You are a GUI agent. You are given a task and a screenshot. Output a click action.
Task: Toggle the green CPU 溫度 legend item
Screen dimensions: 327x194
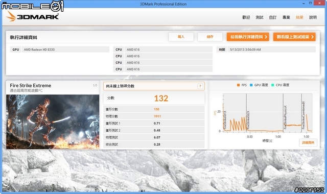point(280,85)
